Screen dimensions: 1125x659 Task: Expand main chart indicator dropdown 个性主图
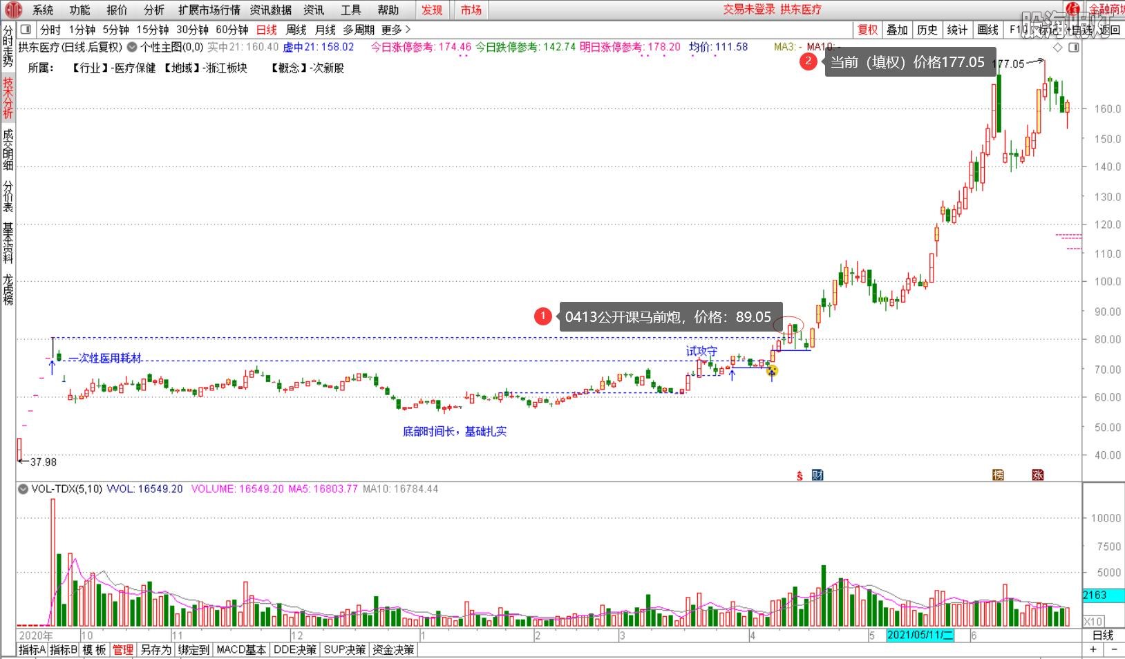pos(133,48)
